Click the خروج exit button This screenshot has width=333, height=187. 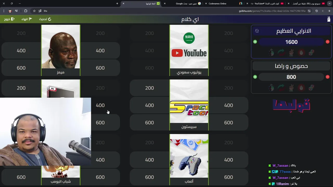point(9,19)
